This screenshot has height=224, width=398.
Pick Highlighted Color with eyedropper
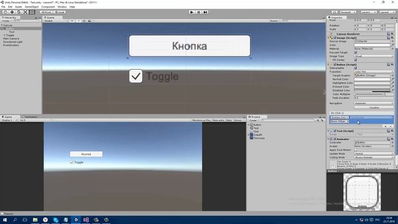coord(392,83)
